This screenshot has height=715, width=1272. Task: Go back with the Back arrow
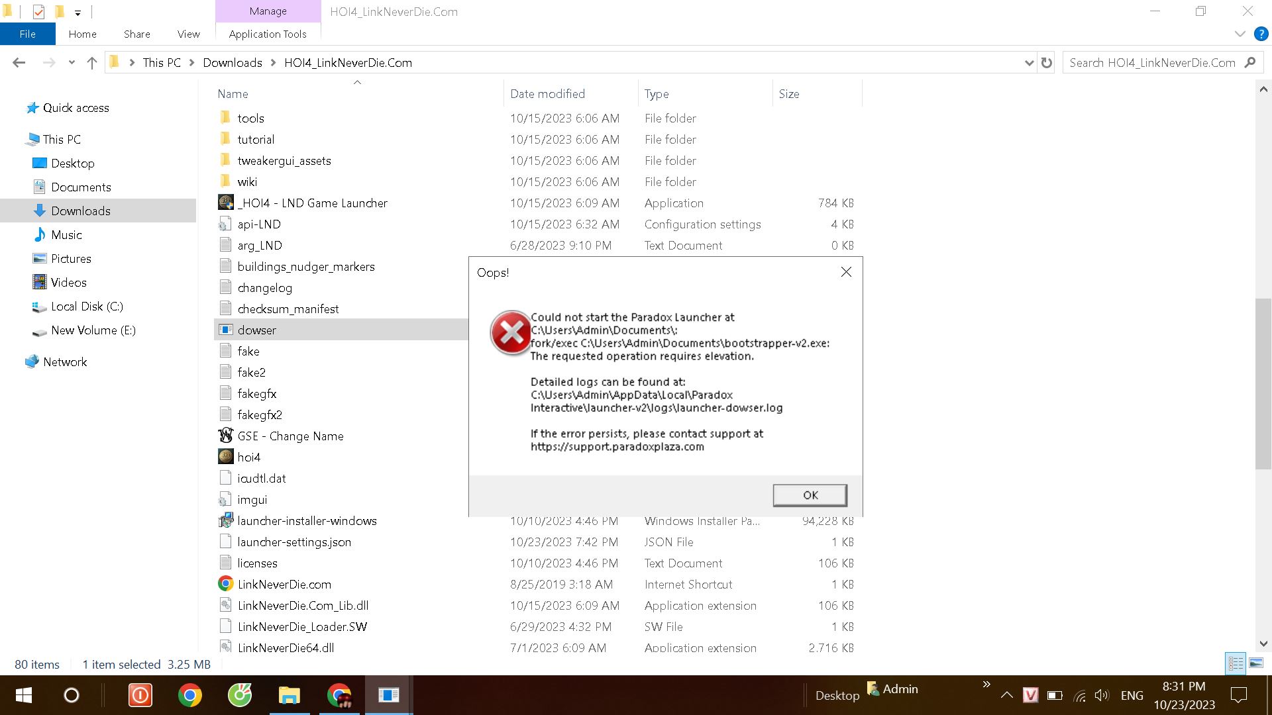[19, 63]
